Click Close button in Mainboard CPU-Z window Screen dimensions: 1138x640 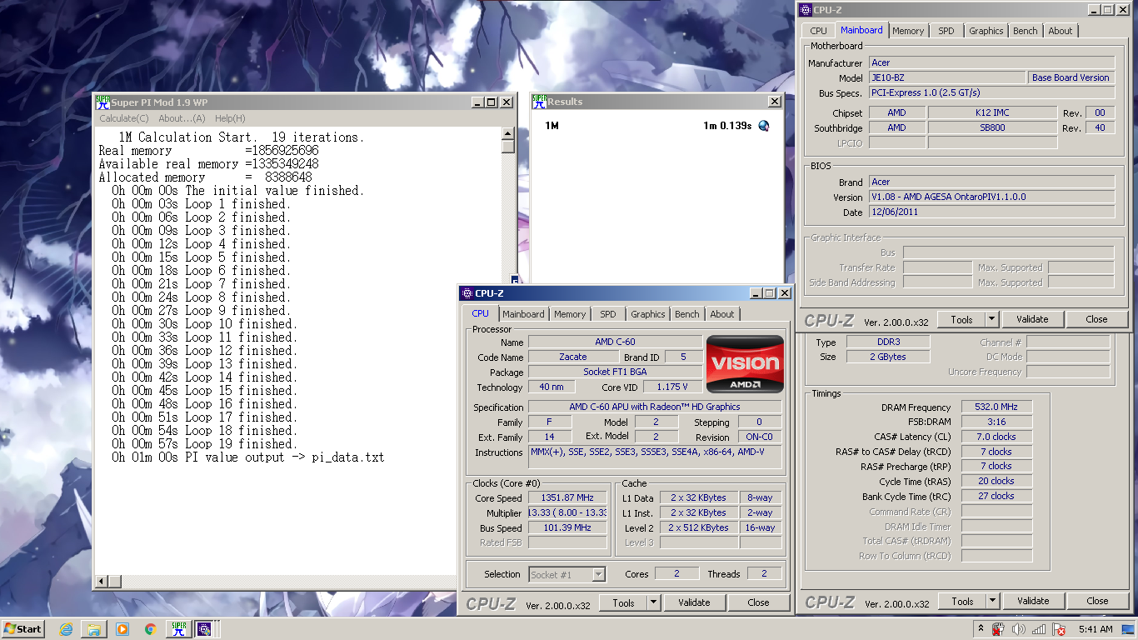pyautogui.click(x=1096, y=319)
